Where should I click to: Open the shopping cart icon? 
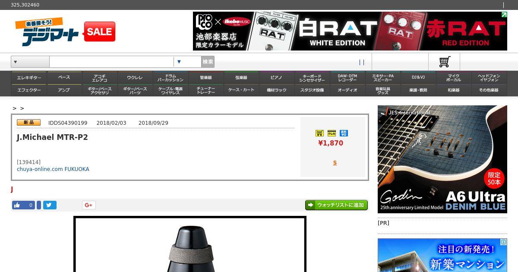tap(445, 62)
